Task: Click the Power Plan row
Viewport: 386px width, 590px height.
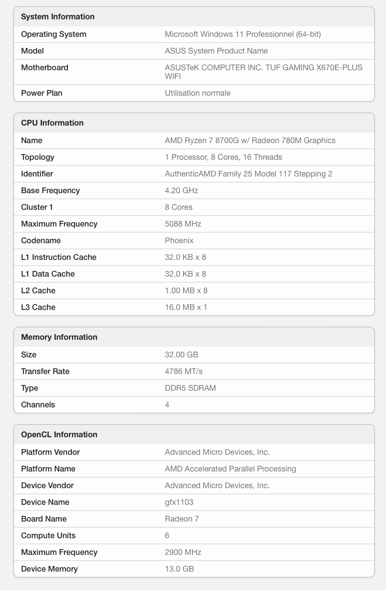Action: pyautogui.click(x=193, y=93)
